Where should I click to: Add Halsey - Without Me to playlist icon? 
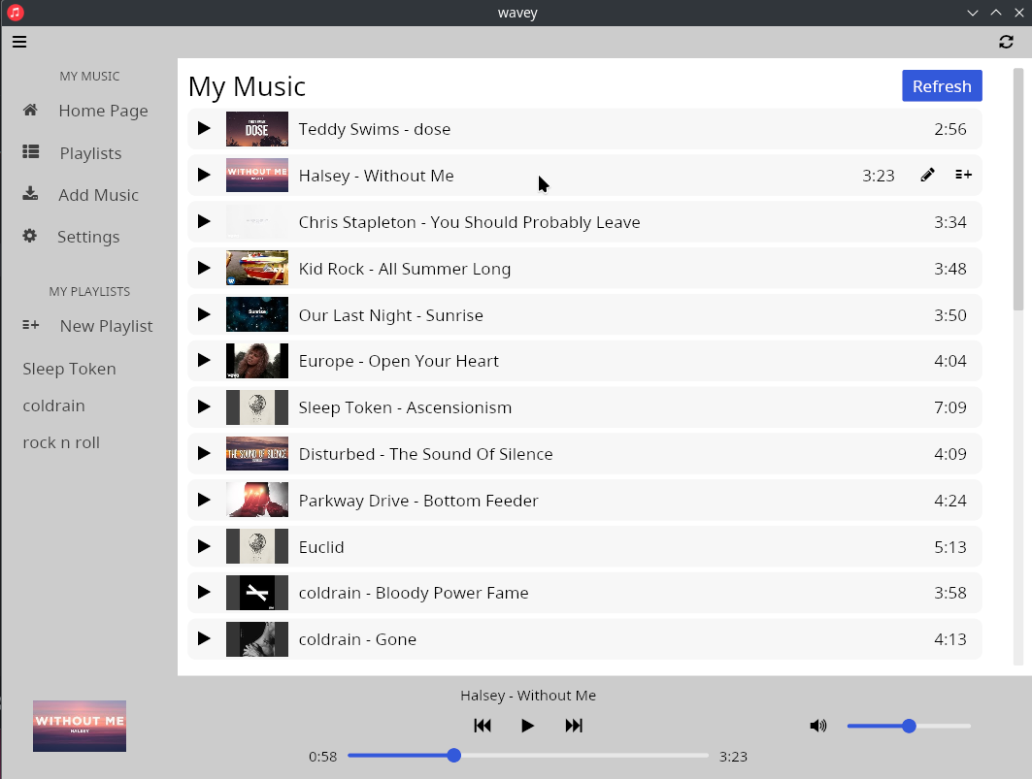pos(963,175)
